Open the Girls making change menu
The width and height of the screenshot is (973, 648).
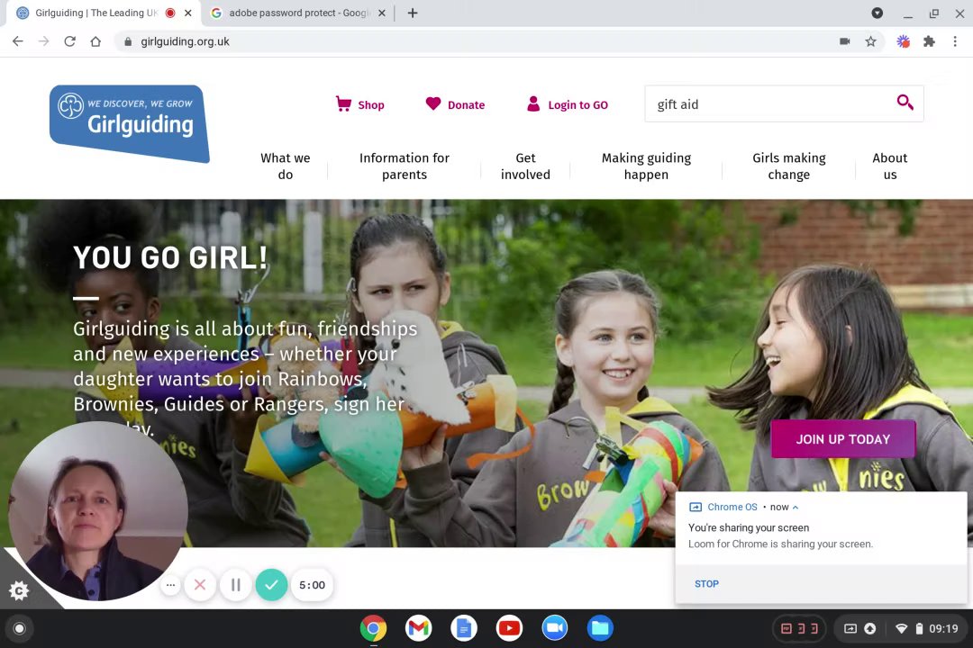point(788,166)
